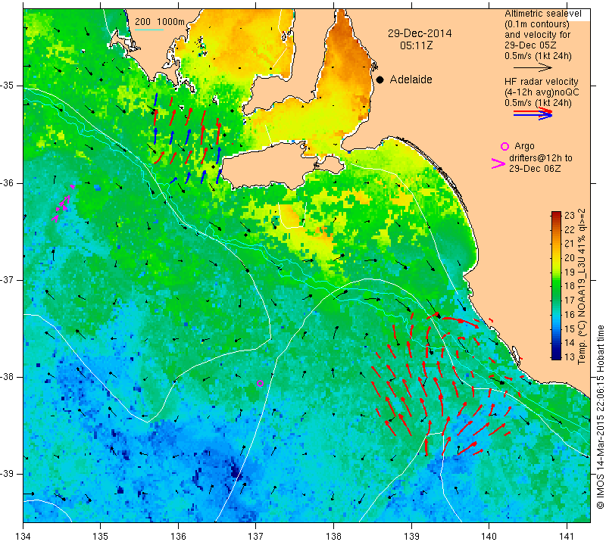Click the latitude axis label -38
The height and width of the screenshot is (545, 606).
8,377
